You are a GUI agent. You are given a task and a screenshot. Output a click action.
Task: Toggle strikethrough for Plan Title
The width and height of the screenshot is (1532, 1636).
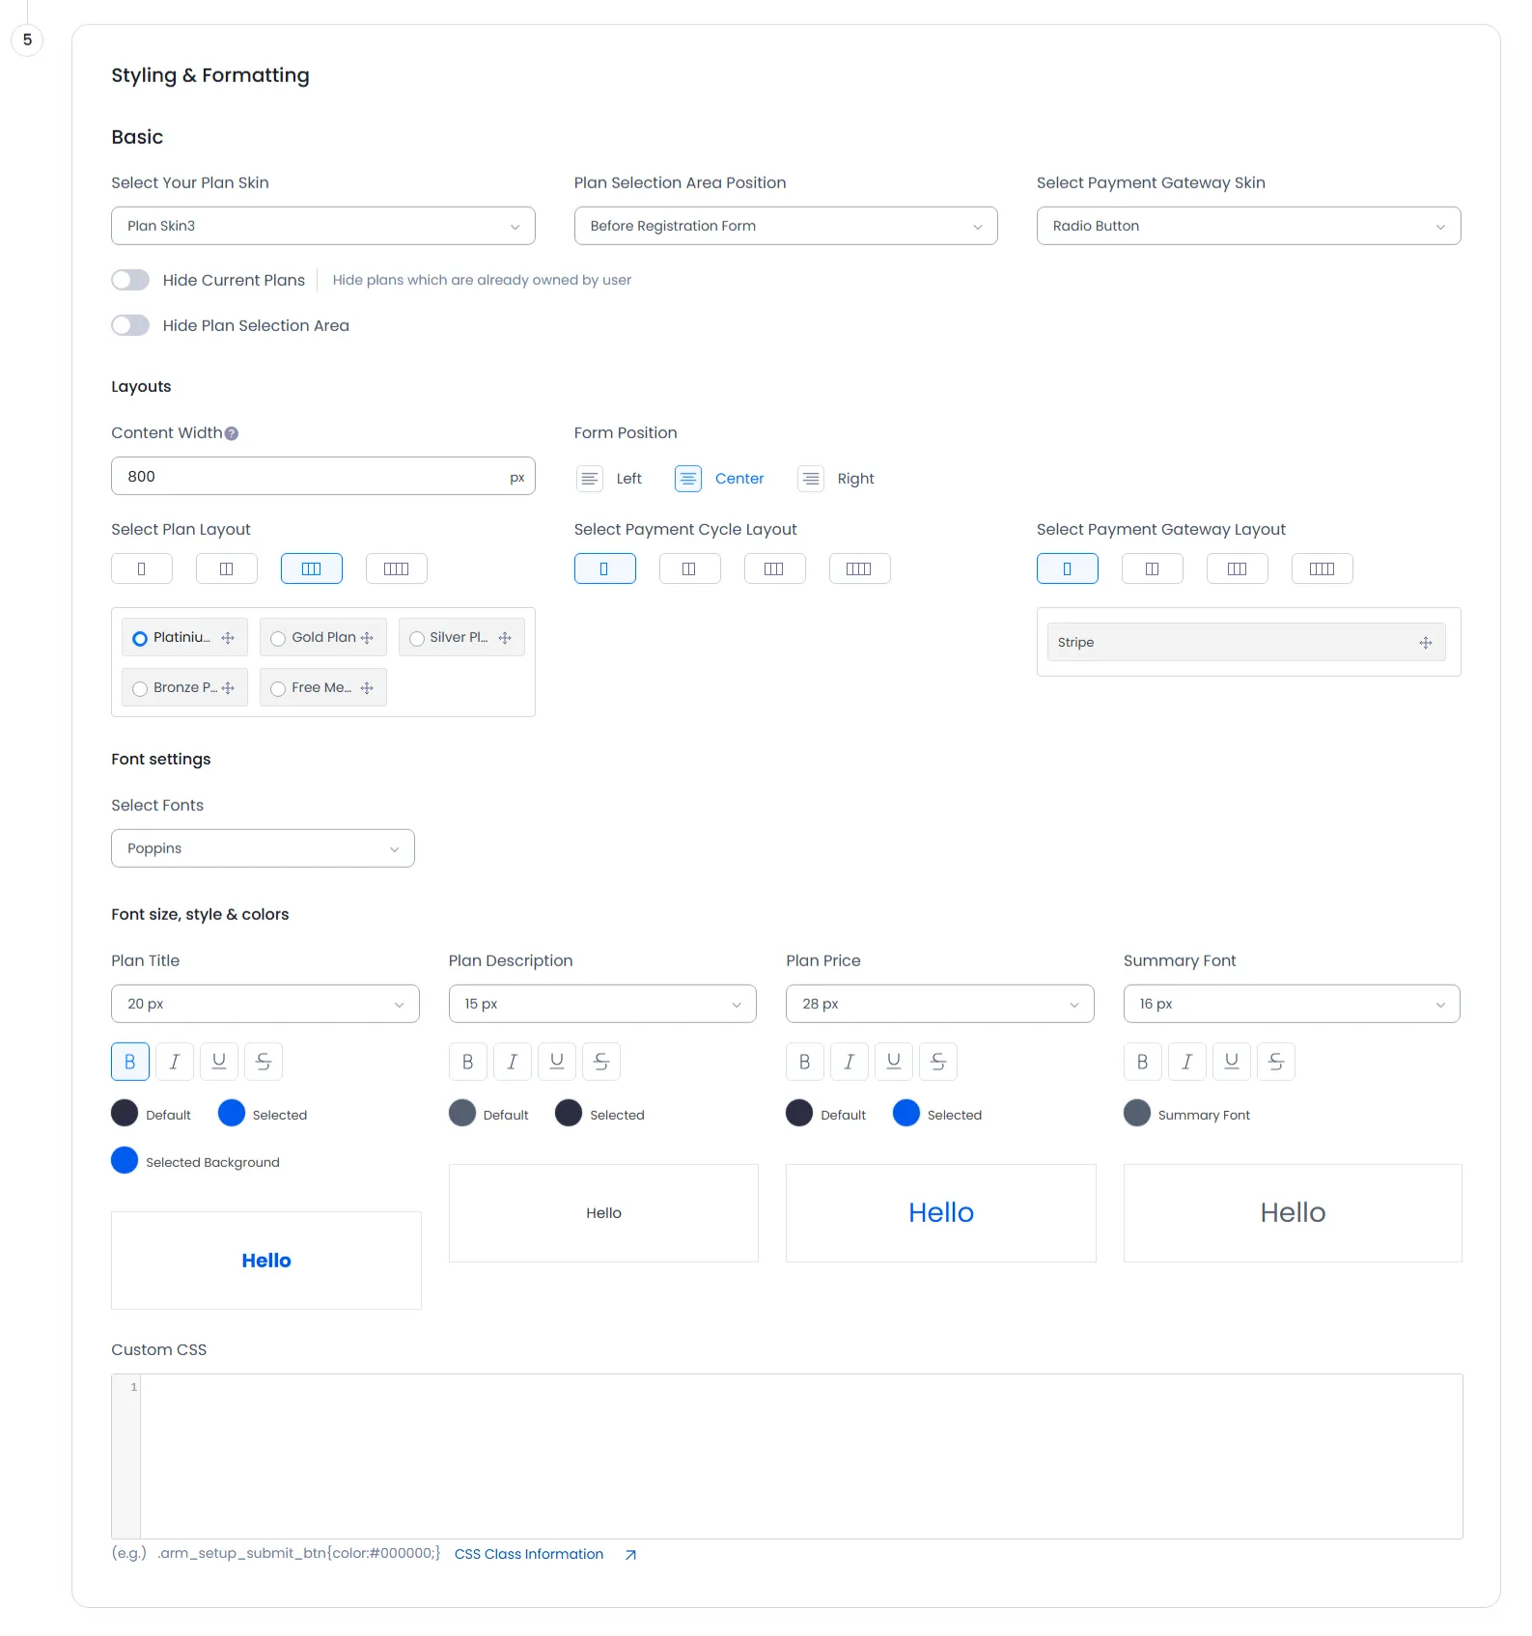pos(264,1062)
